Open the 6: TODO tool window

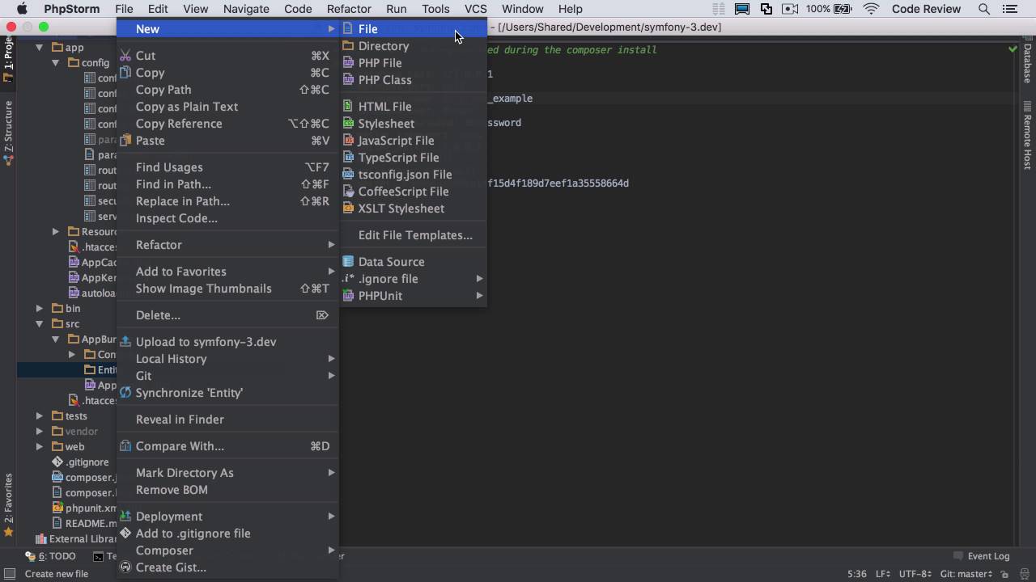(x=50, y=556)
